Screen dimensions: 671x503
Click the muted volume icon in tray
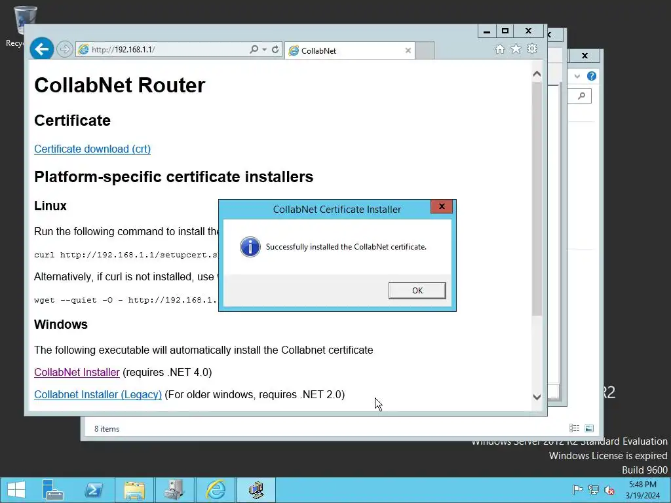pos(609,490)
